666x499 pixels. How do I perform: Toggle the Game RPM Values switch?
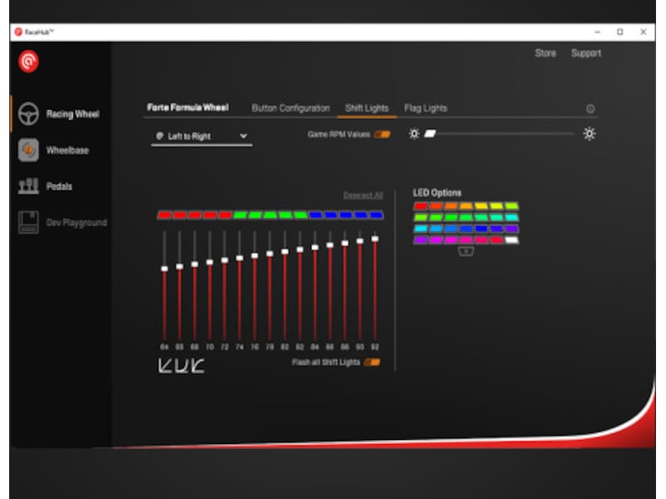point(382,135)
